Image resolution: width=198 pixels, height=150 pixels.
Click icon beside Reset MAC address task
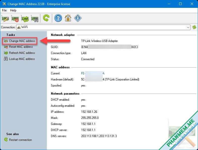[x=6, y=47]
